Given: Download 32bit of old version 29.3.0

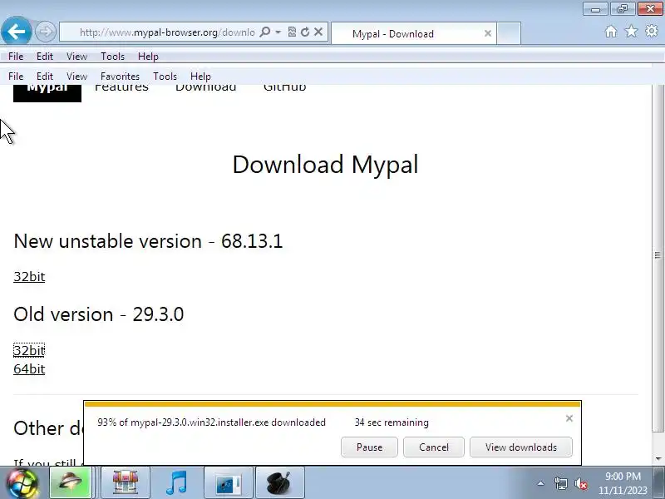Looking at the screenshot, I should [29, 350].
